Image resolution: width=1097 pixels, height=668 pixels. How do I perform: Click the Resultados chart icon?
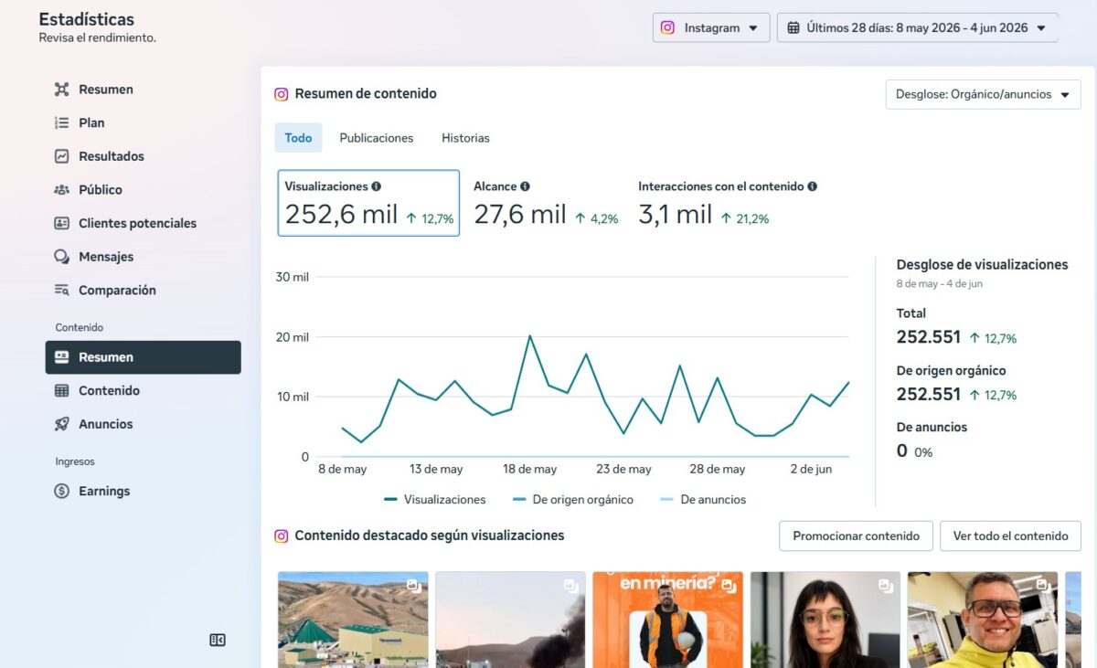point(62,156)
